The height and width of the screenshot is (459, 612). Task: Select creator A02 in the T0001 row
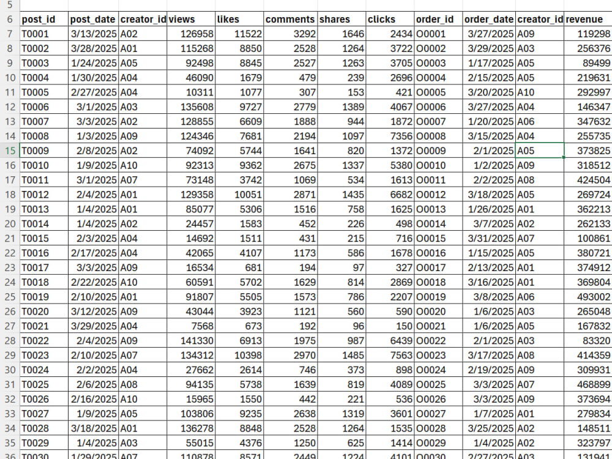[x=143, y=34]
